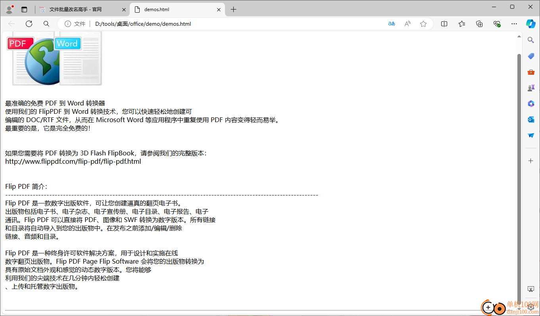Minimize the browser window

point(494,7)
